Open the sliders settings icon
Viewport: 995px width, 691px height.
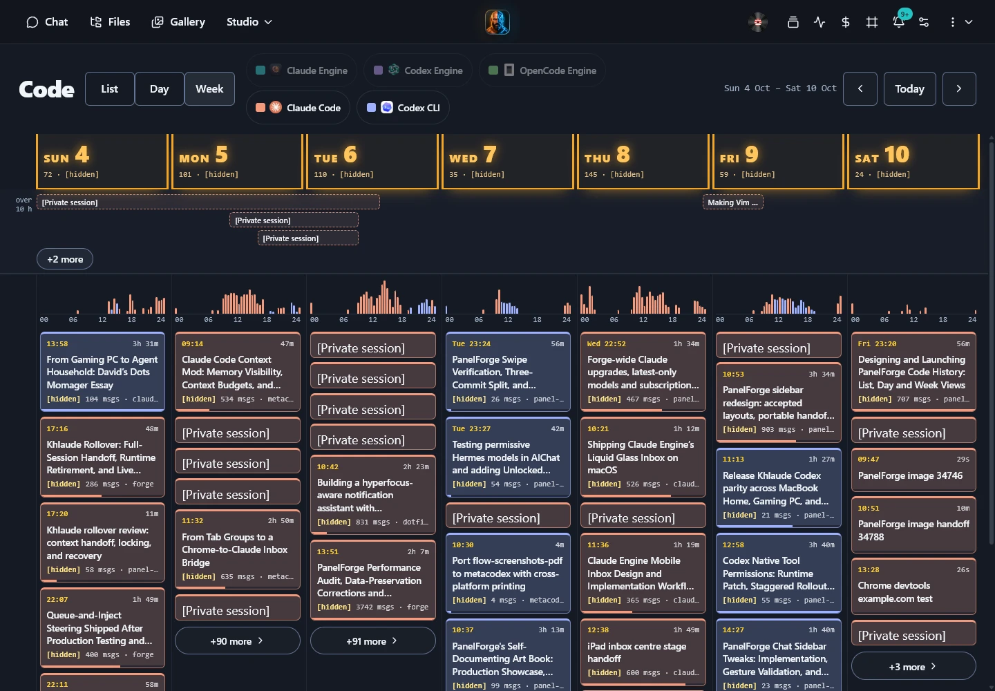pos(924,22)
